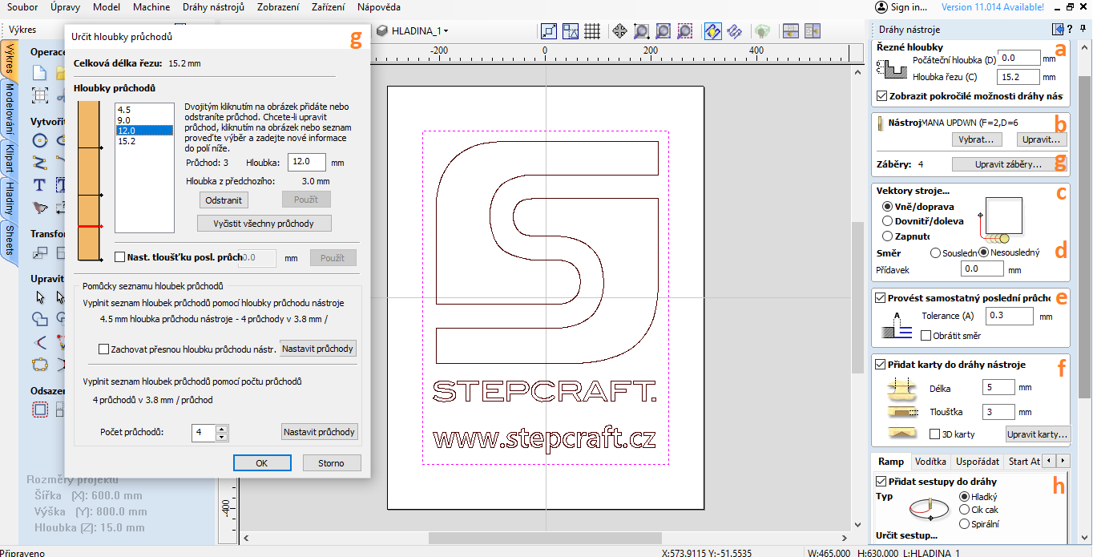The image size is (1097, 557).
Task: Select the 'Vně/doprava' radio button
Action: [x=887, y=207]
